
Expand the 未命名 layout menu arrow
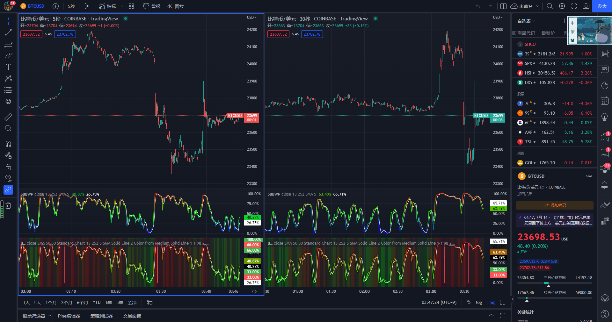click(x=538, y=6)
